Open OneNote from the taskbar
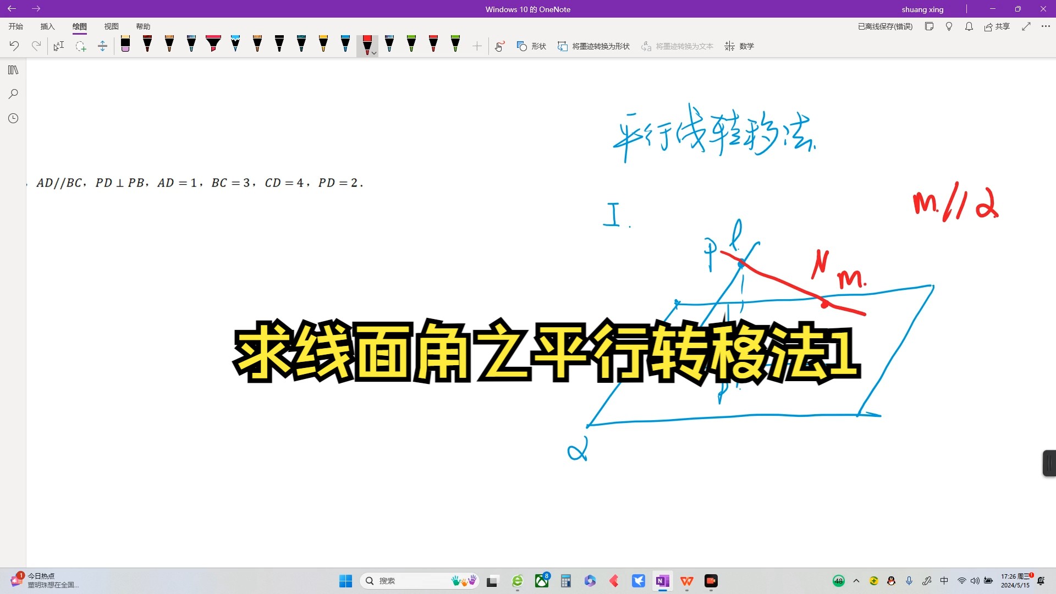This screenshot has width=1056, height=594. pos(663,581)
